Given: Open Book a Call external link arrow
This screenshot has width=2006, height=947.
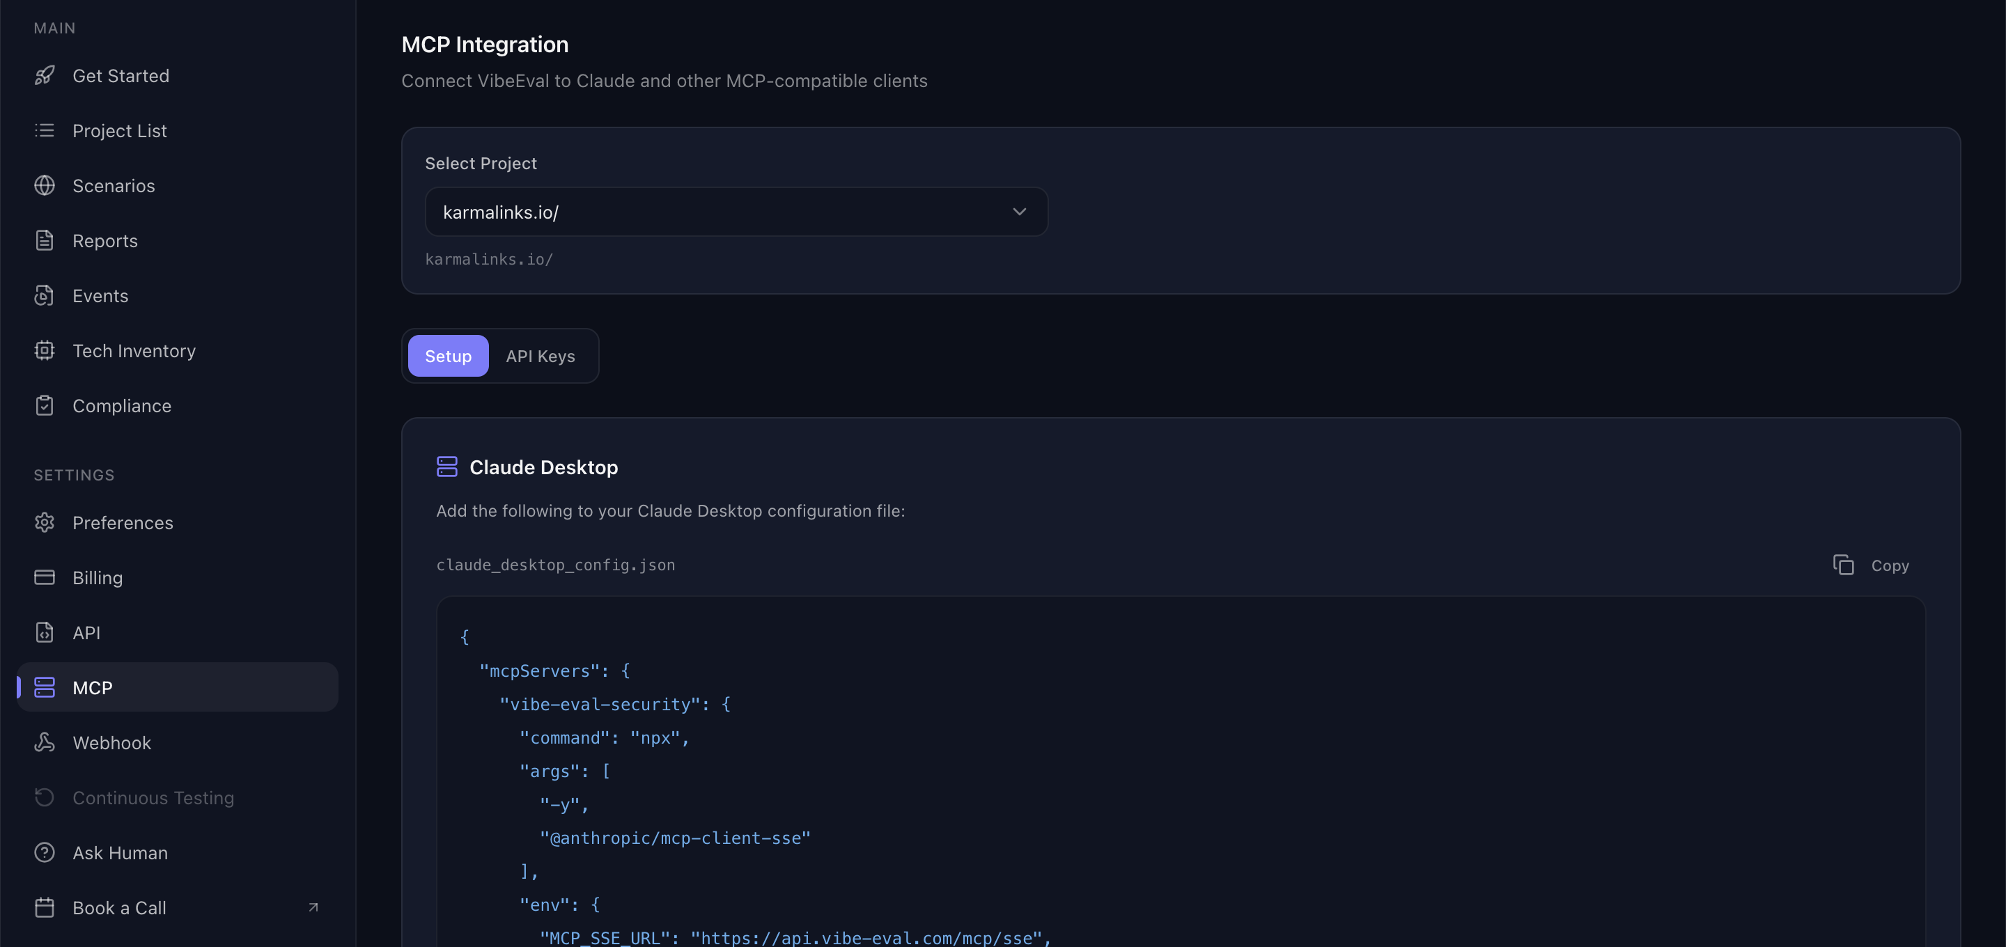Looking at the screenshot, I should tap(313, 907).
